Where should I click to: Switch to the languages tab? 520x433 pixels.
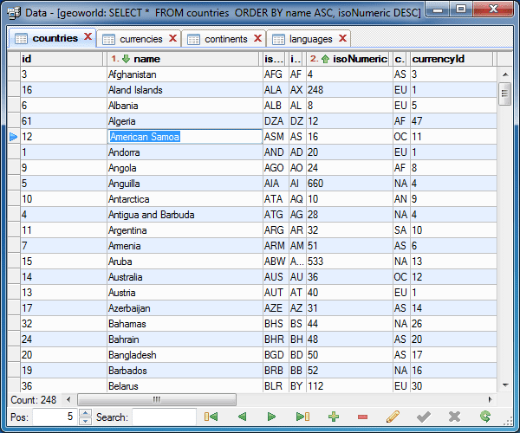coord(309,39)
